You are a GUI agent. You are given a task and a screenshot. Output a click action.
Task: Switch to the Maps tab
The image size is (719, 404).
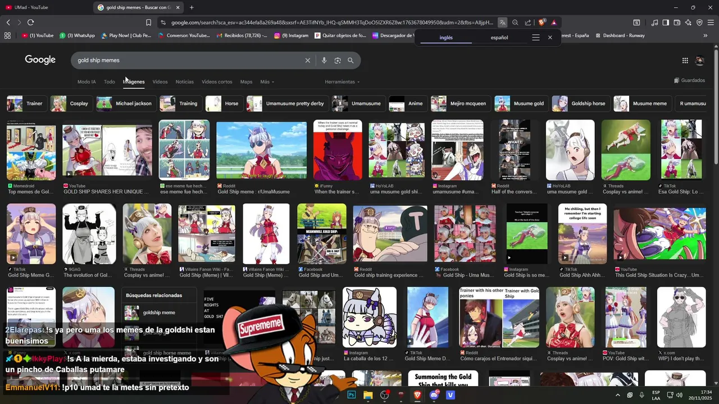point(246,82)
